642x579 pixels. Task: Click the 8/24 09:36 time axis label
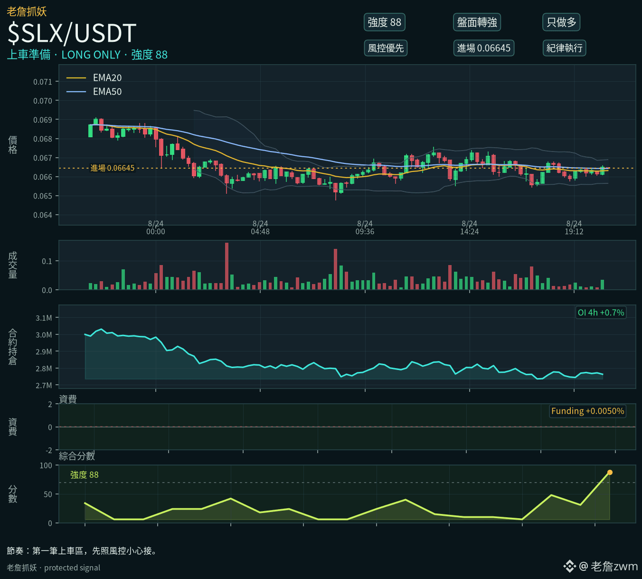(365, 228)
